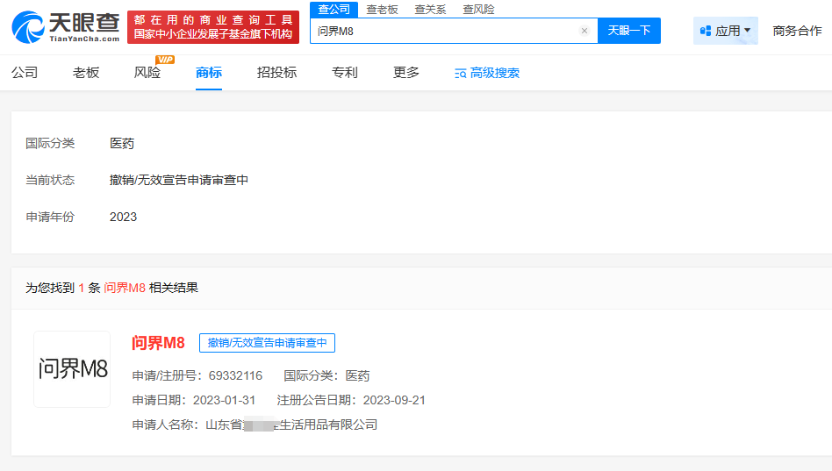Open the red promotional banner
The width and height of the screenshot is (832, 471).
(213, 27)
